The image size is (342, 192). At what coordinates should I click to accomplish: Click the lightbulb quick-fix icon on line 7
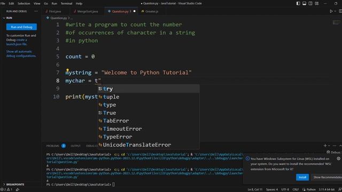tap(68, 70)
